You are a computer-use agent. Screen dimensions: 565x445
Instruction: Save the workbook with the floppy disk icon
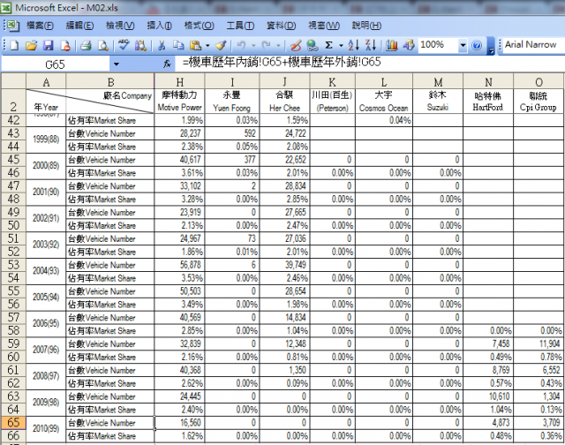tap(49, 45)
